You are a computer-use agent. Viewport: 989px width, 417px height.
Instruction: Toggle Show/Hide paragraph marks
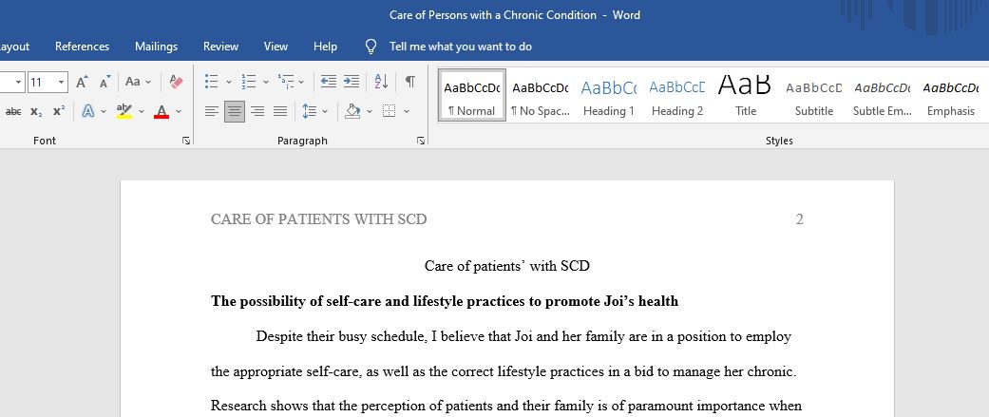coord(410,82)
